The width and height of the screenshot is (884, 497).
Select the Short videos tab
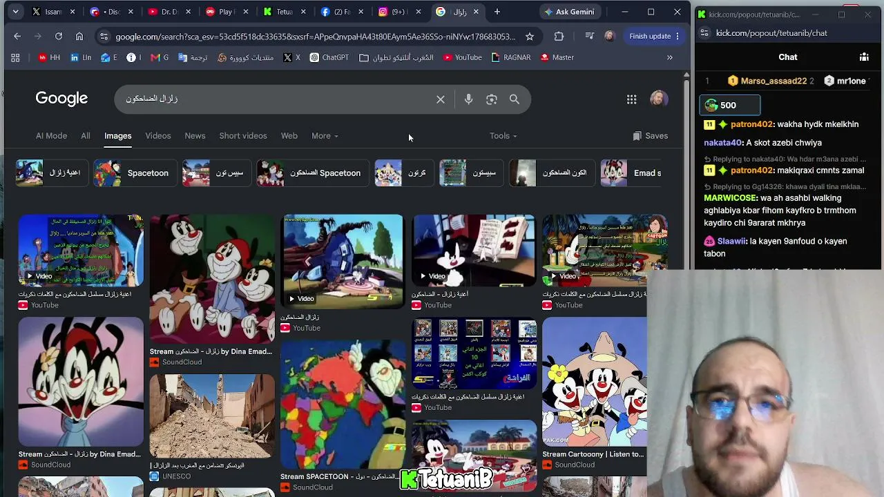[243, 136]
